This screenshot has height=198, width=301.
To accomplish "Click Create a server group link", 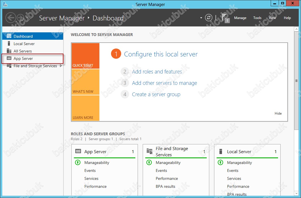I will tap(156, 94).
